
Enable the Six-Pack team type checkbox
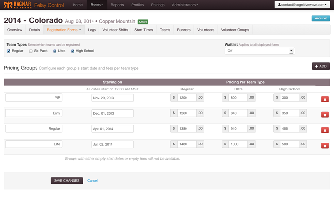(31, 51)
